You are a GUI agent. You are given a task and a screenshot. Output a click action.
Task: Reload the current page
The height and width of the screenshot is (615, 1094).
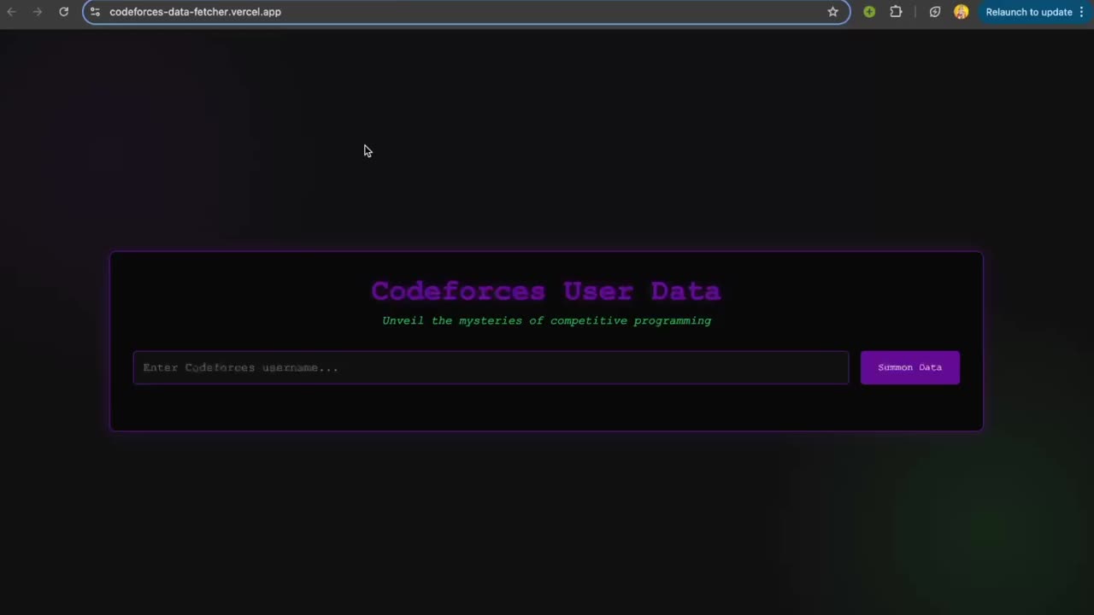[63, 12]
